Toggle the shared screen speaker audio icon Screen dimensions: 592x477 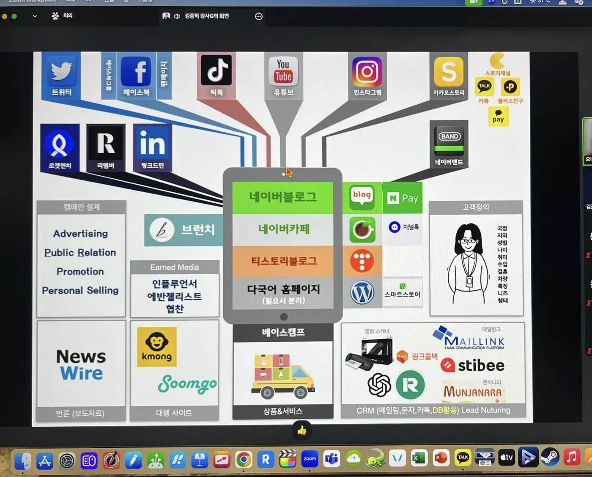coord(177,16)
